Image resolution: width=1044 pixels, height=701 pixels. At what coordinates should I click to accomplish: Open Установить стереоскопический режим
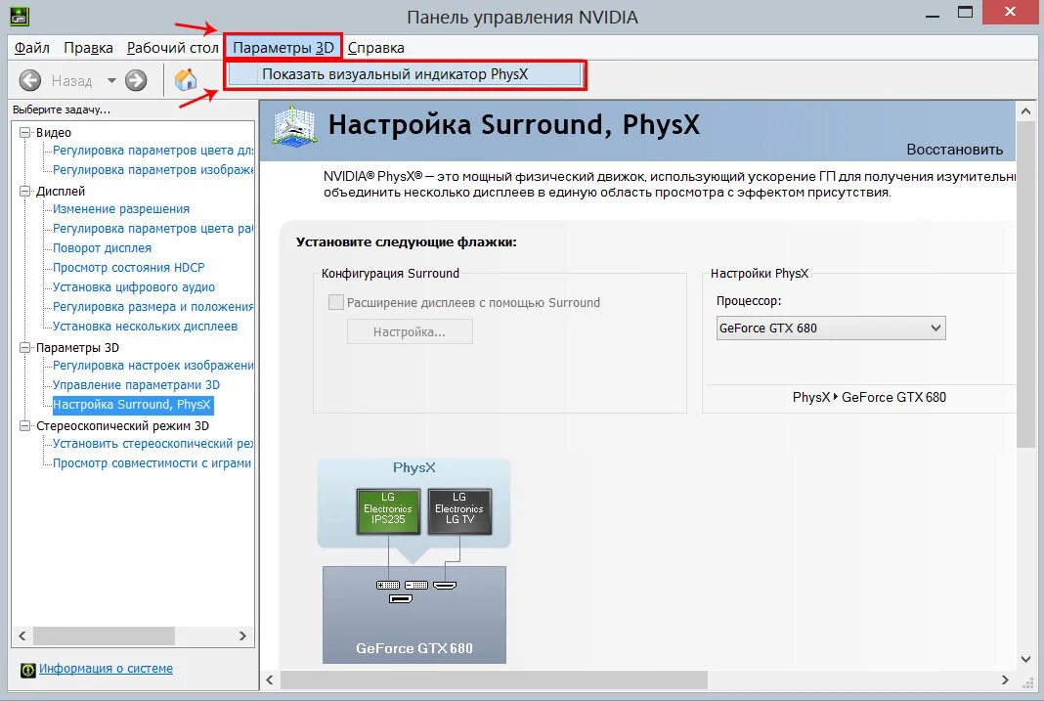pyautogui.click(x=153, y=443)
